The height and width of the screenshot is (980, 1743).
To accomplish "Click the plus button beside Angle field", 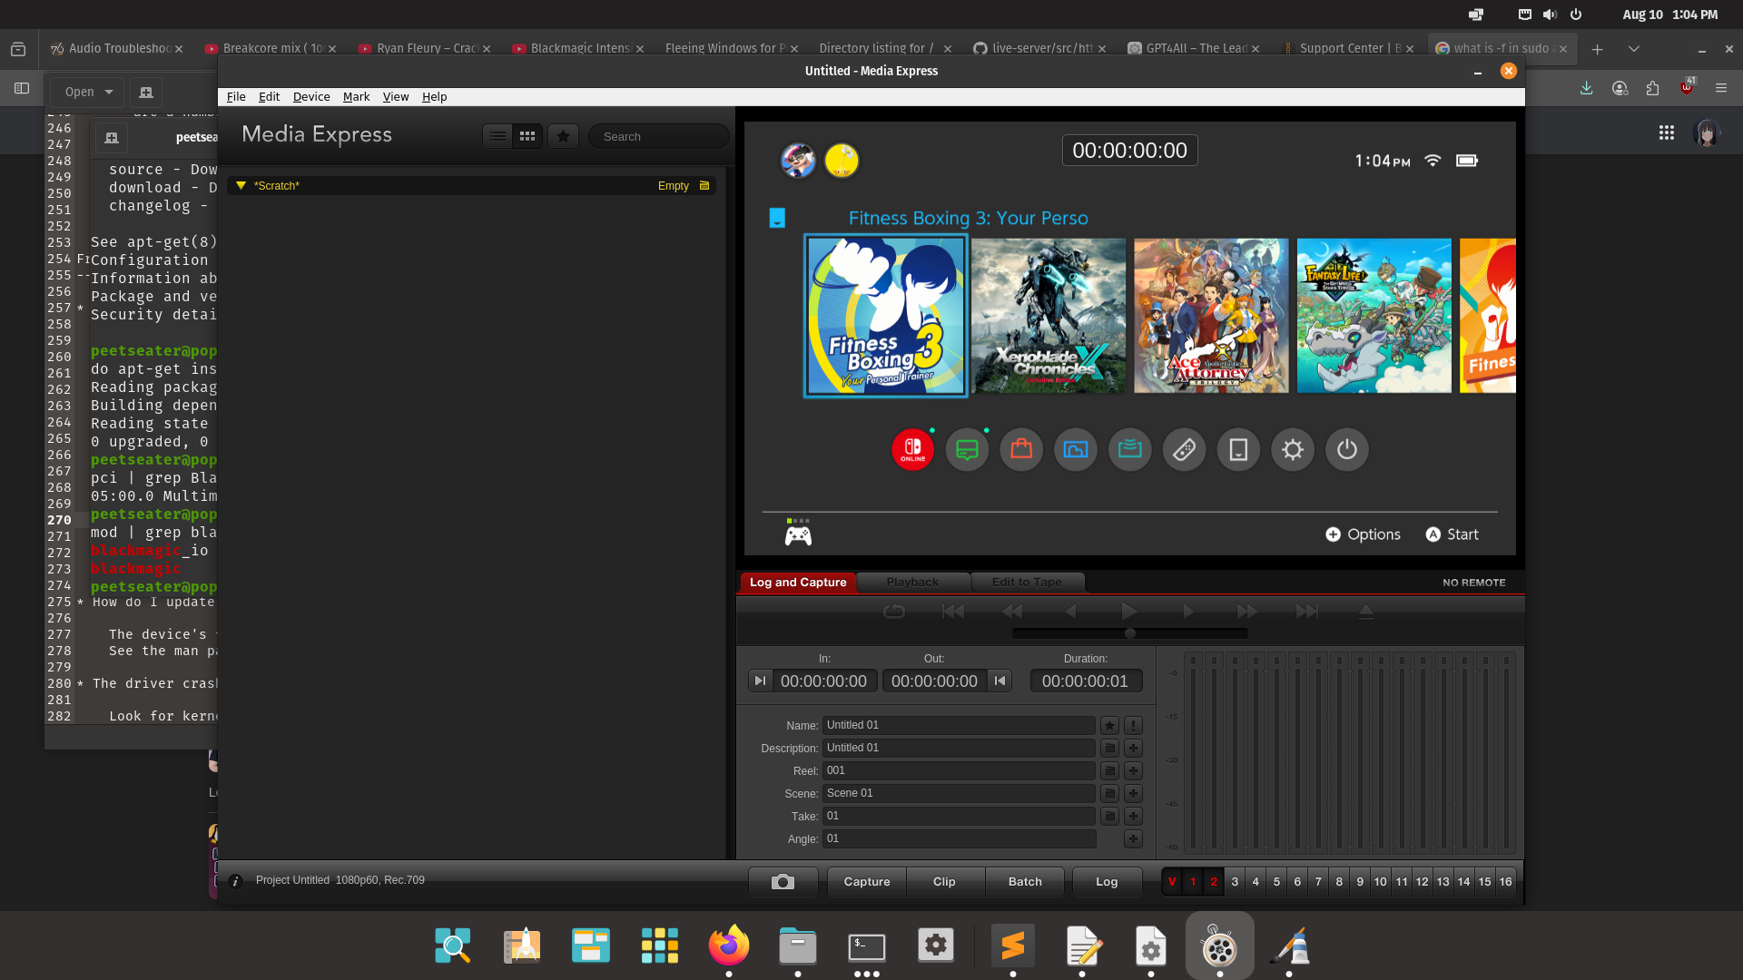I will [1133, 838].
